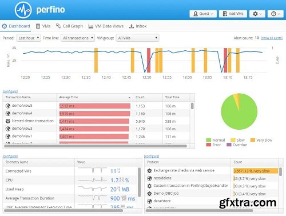Open the settings gear menu

(257, 14)
